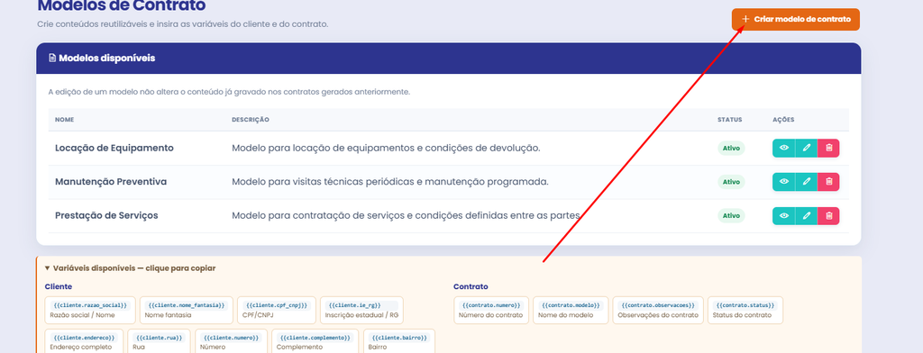Image resolution: width=923 pixels, height=353 pixels.
Task: Click the DESCRIÇÃO column header
Action: click(x=251, y=120)
